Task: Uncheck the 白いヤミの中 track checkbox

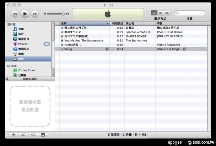Action: (x=62, y=36)
